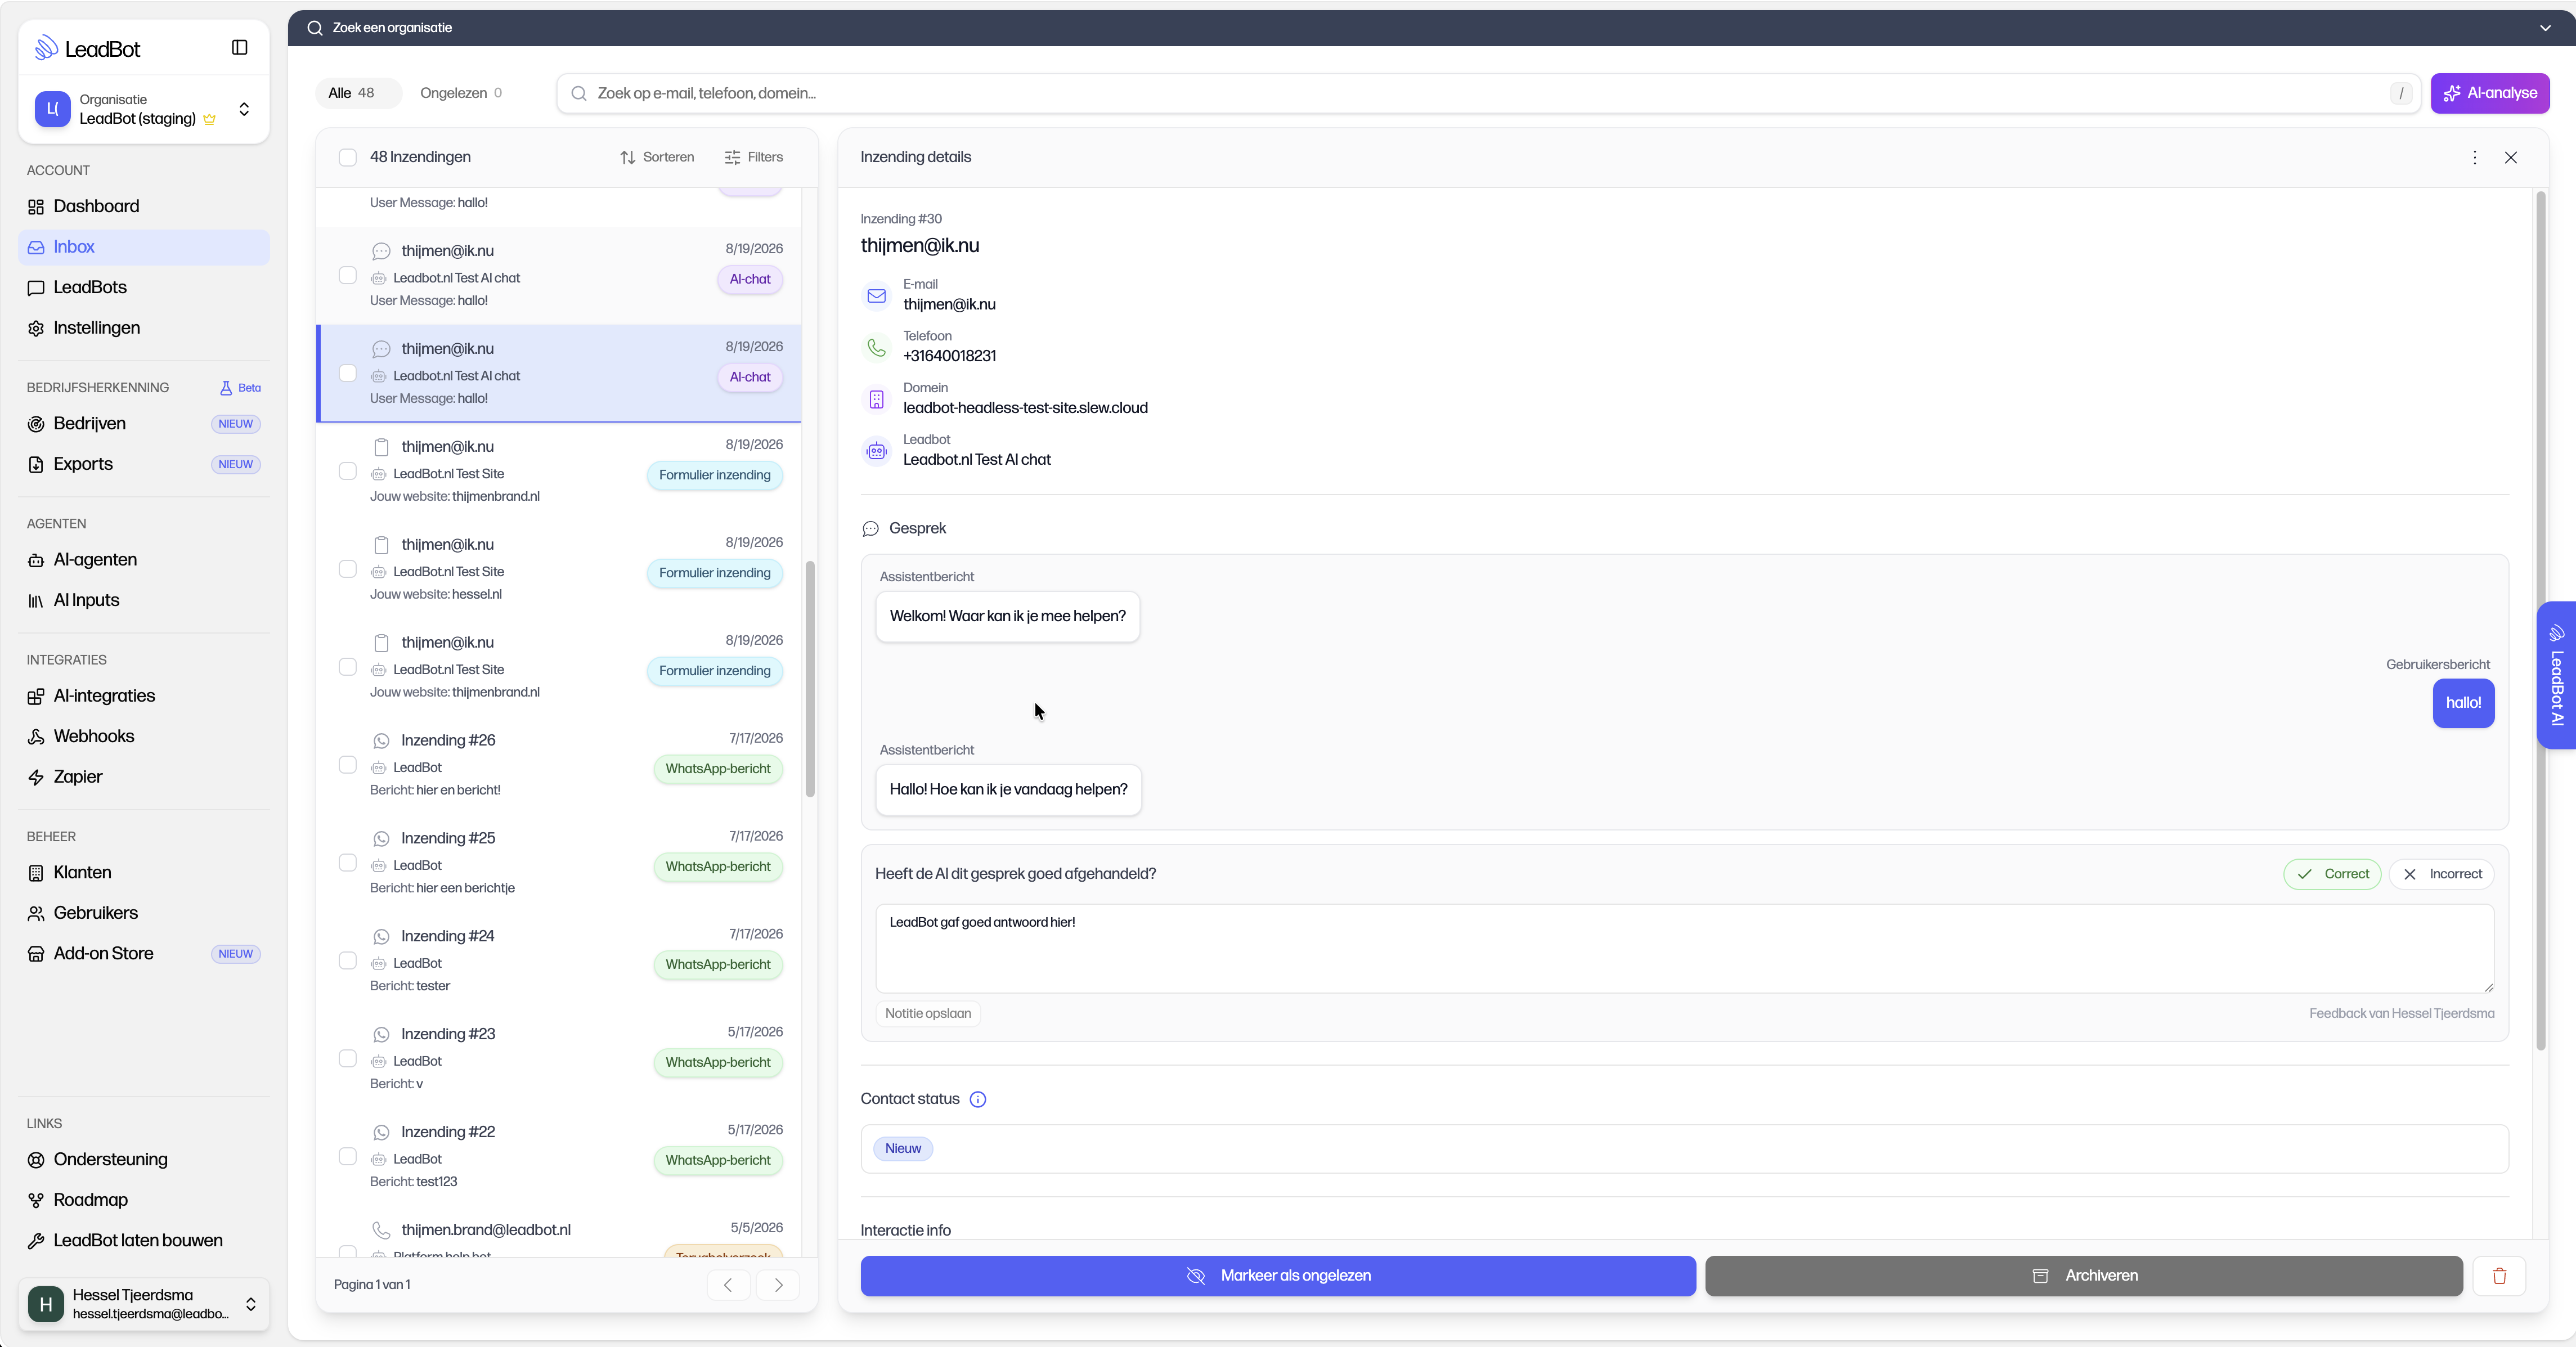
Task: Select the checkbox for Inzending #24
Action: coord(347,961)
